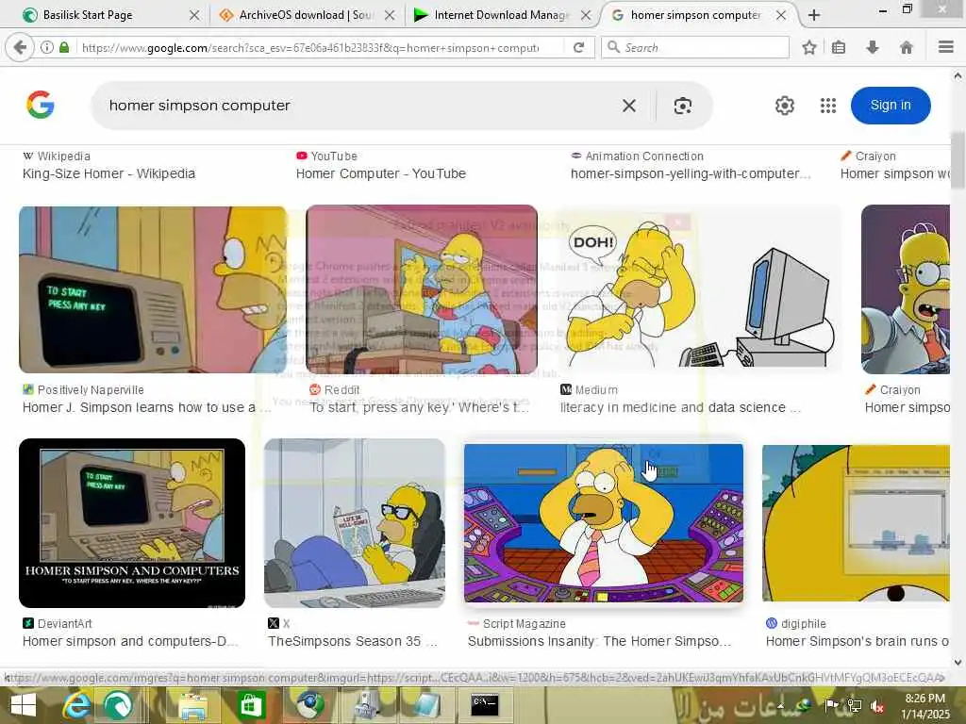Screen dimensions: 966x724
Task: Open the digiphile Homer head window thumbnail
Action: 856,523
